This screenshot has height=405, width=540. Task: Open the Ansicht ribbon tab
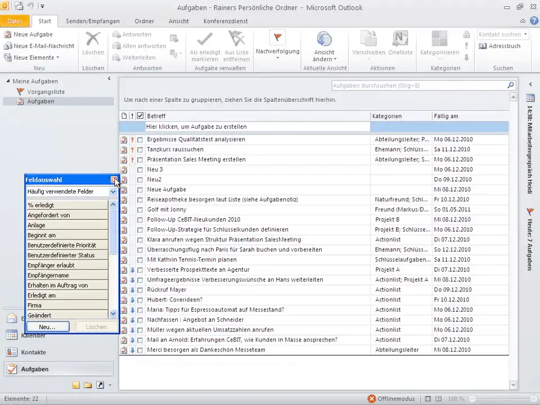click(x=178, y=21)
